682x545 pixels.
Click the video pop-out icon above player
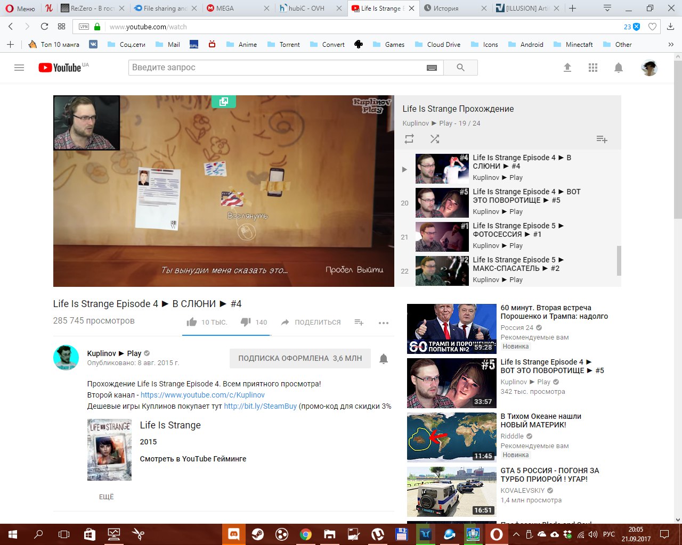pos(224,102)
